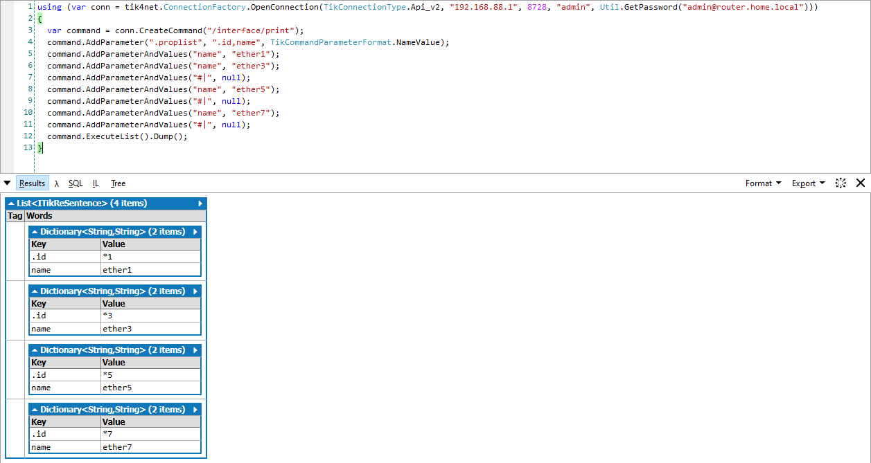Open the results panel options arrow
The image size is (871, 463).
click(x=7, y=183)
